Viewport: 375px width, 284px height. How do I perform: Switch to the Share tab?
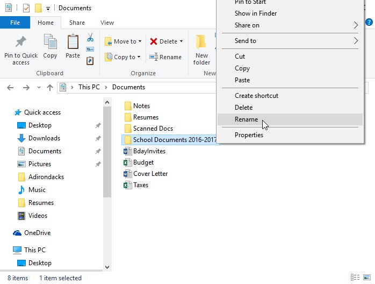tap(77, 23)
